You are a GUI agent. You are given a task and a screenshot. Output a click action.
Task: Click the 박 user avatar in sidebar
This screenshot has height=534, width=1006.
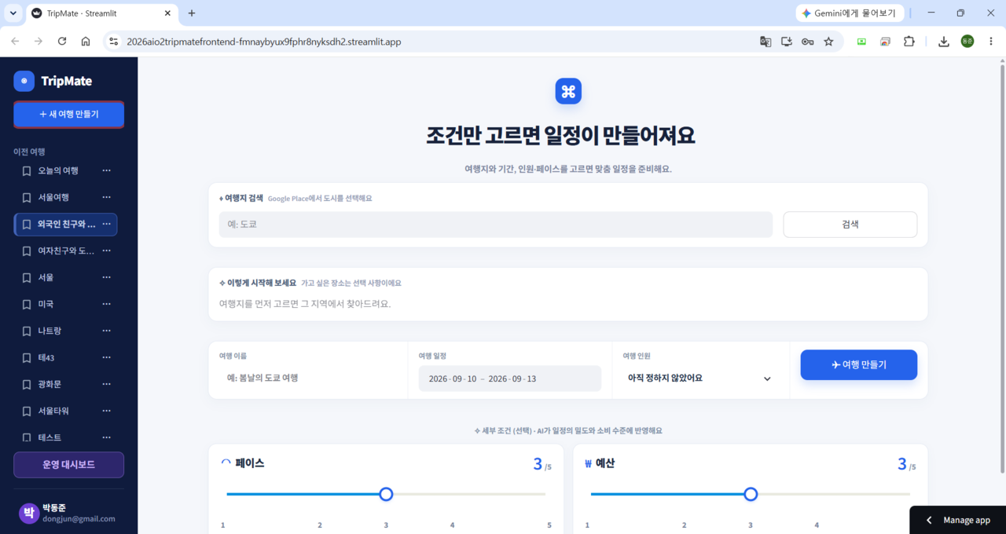29,514
